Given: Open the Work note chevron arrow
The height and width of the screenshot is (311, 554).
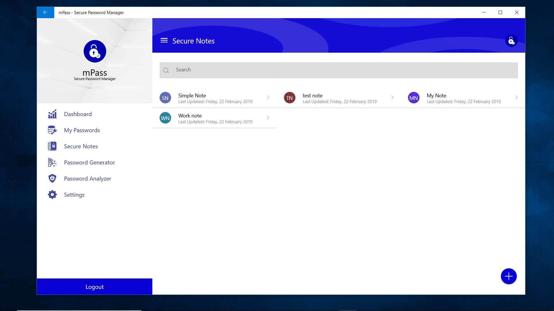Looking at the screenshot, I should pos(268,118).
